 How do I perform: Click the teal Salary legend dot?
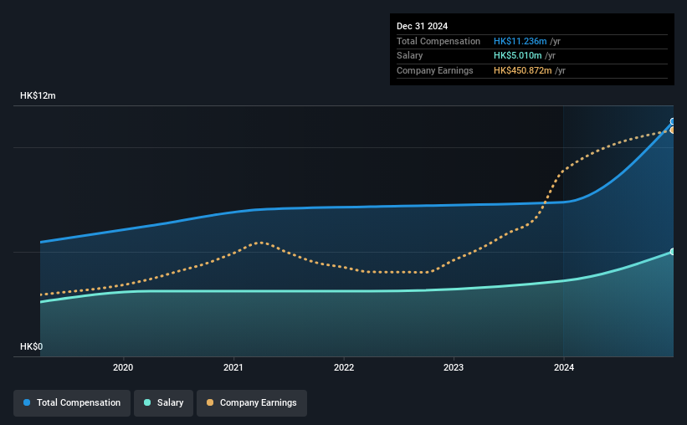coord(147,402)
